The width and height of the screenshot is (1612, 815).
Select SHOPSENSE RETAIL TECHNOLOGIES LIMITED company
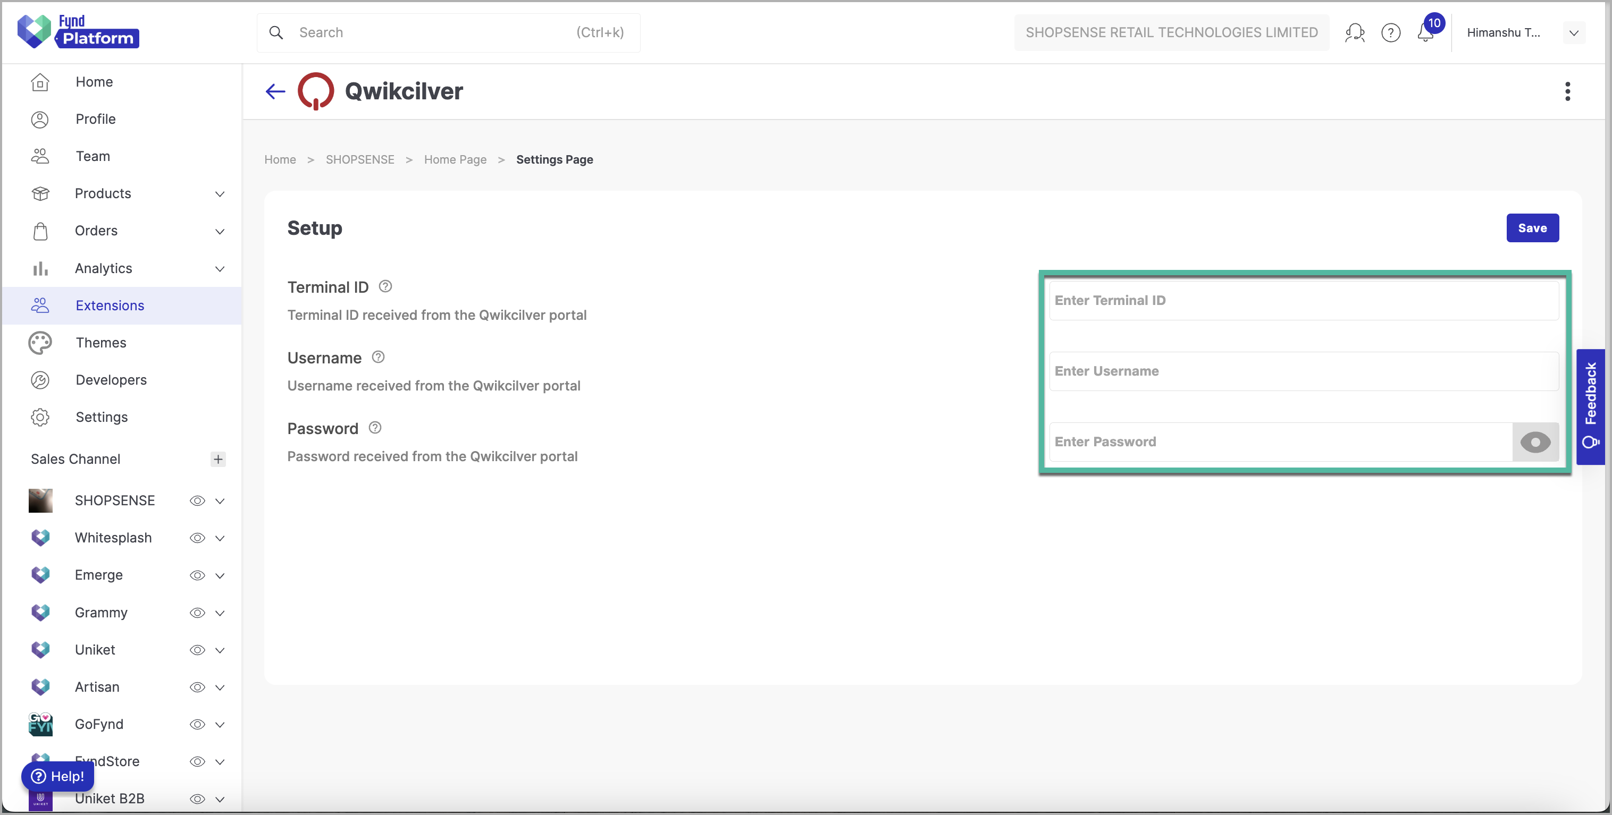(1171, 32)
